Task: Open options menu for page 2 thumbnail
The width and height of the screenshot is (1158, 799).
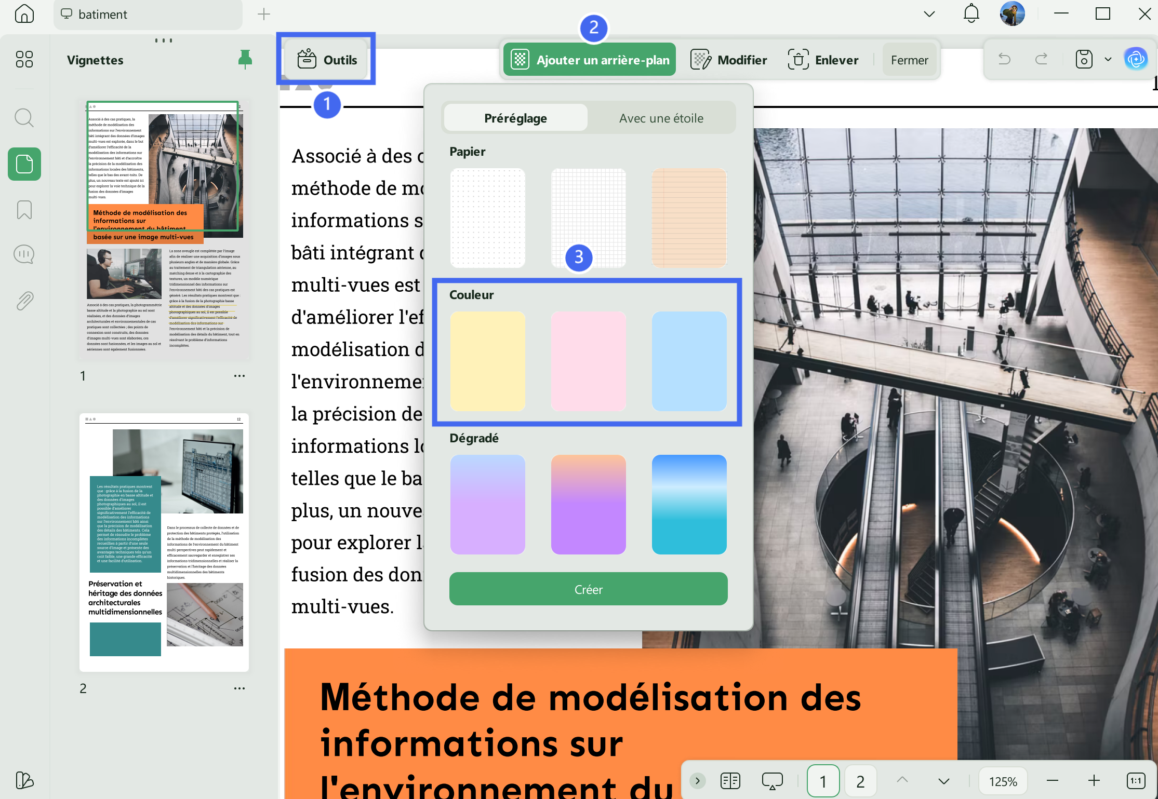Action: click(239, 688)
